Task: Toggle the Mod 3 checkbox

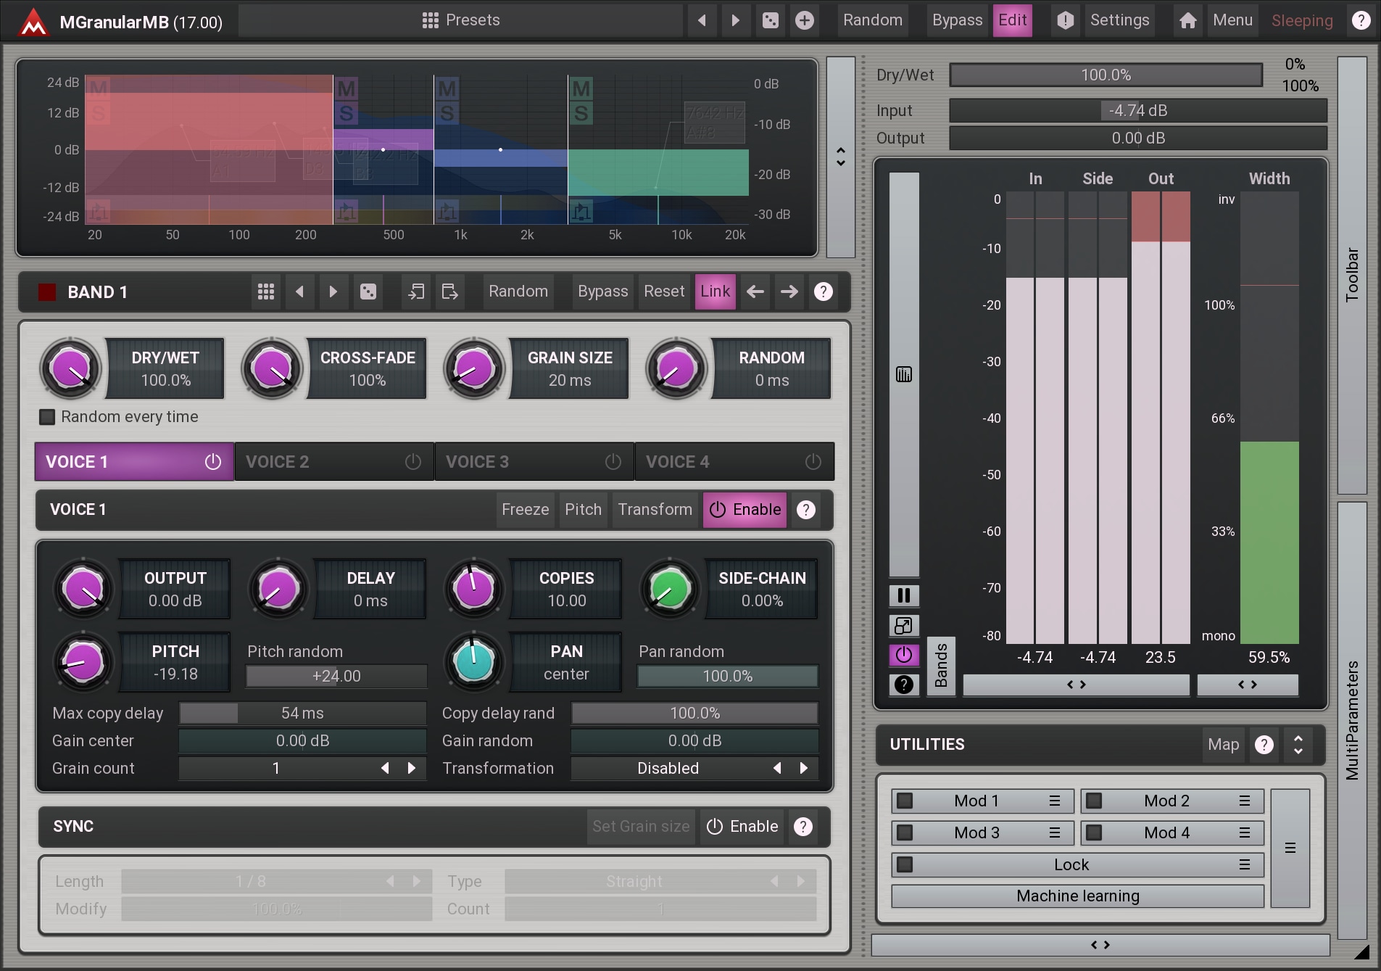Action: 905,832
